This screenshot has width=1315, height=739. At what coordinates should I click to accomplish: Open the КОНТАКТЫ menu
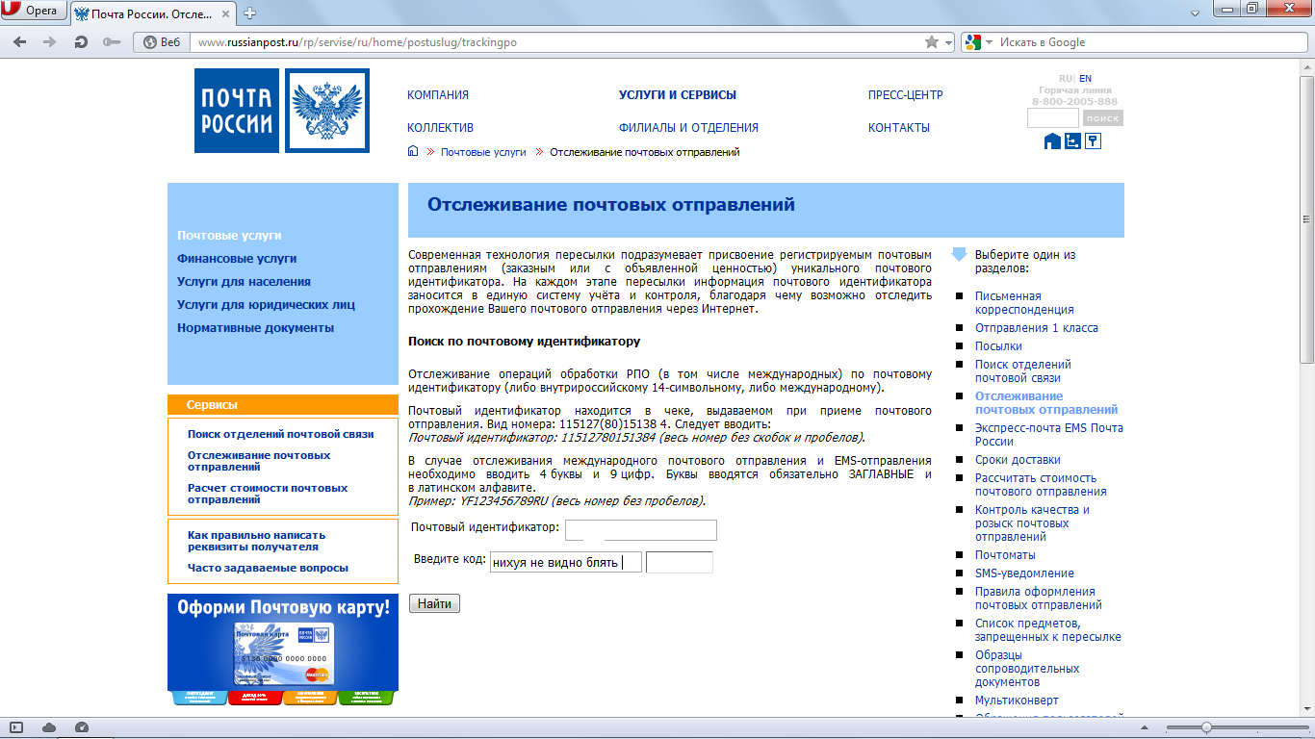coord(899,128)
